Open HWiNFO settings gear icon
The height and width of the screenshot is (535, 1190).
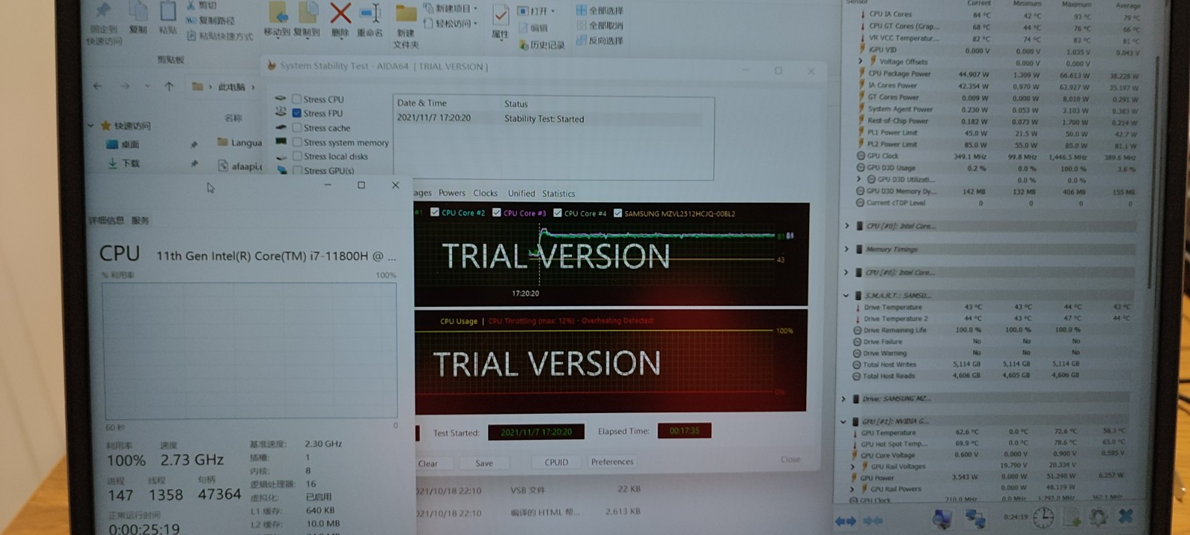click(x=1098, y=516)
